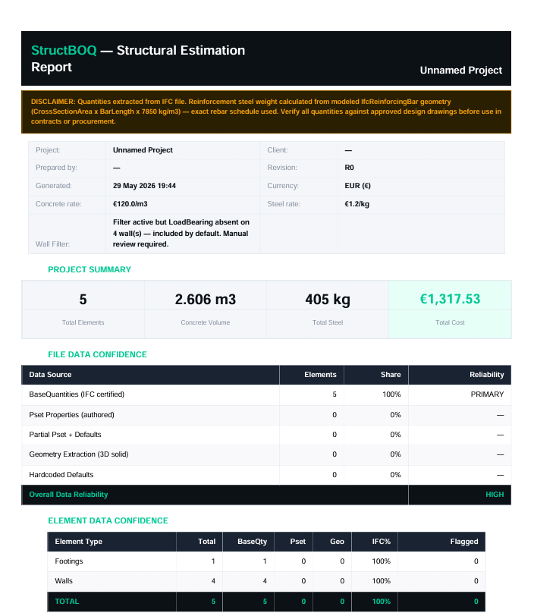Click the orange DISCLAIMER notice text
The height and width of the screenshot is (616, 534).
coord(266,112)
